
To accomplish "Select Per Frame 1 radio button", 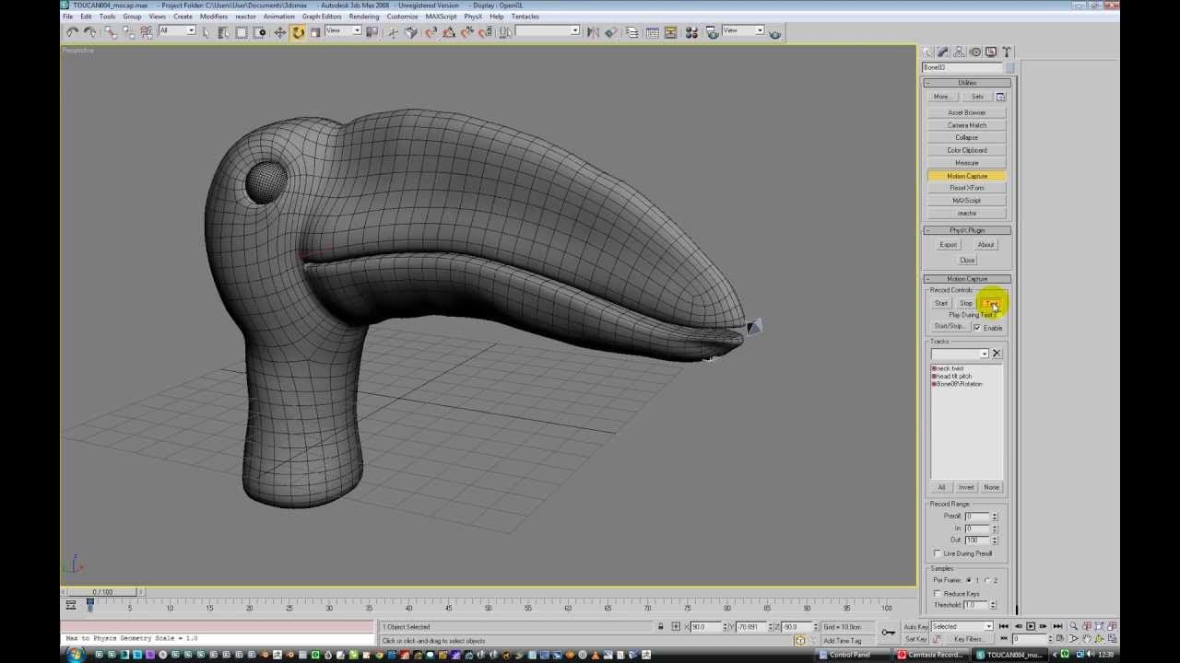I will click(968, 580).
